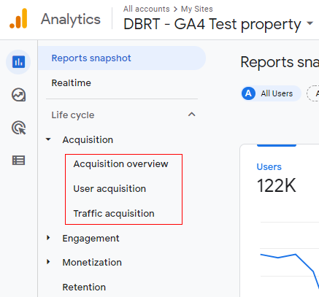The image size is (319, 297).
Task: Open User acquisition report
Action: [x=109, y=189]
